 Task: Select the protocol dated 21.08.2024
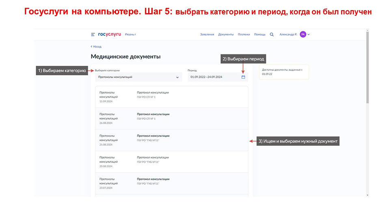coord(171,140)
